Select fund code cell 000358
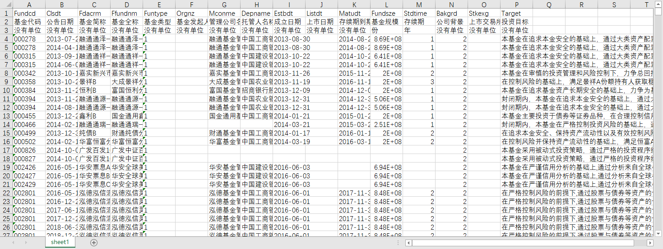 29,81
